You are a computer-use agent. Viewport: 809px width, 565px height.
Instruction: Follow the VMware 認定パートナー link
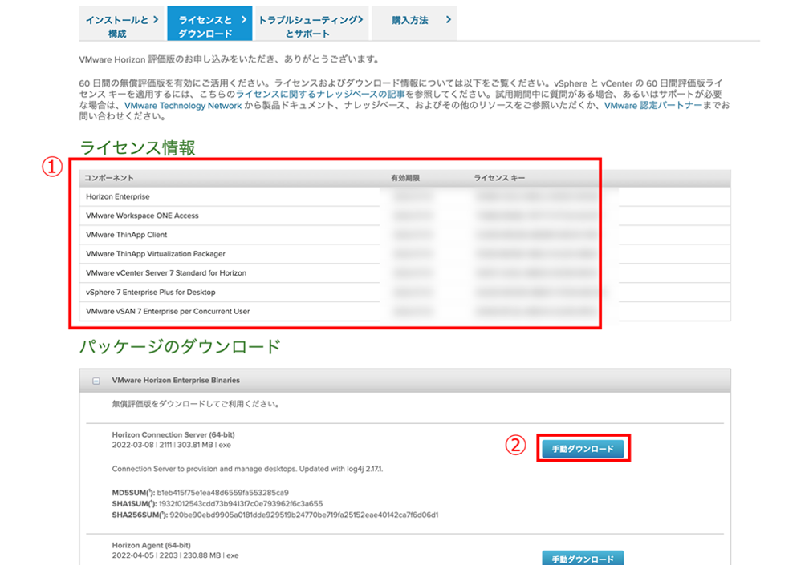pos(653,106)
